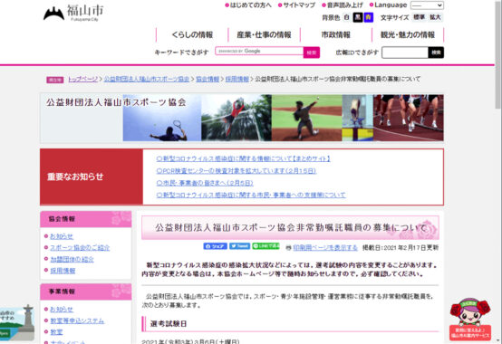Set background color to white
Image resolution: width=502 pixels, height=344 pixels.
click(346, 17)
